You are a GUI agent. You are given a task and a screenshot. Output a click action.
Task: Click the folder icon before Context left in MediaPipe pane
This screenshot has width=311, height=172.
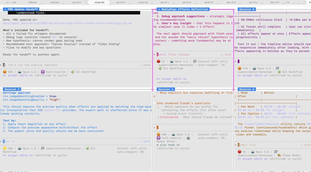click(195, 61)
